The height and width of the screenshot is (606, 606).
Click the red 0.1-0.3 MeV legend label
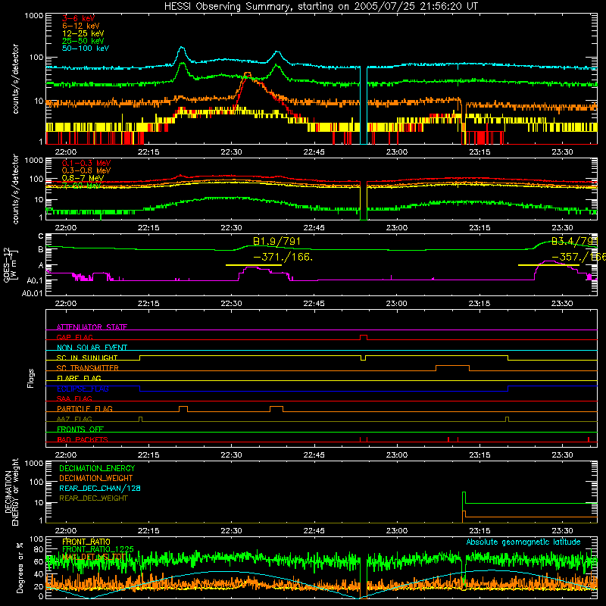point(86,164)
